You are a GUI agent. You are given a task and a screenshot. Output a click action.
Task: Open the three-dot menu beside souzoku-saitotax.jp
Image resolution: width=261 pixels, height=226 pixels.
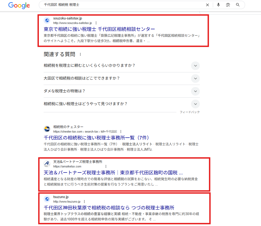(x=96, y=23)
